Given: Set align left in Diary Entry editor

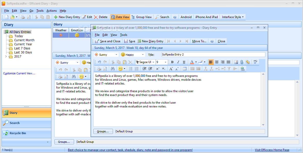Looking at the screenshot, I should (211, 62).
